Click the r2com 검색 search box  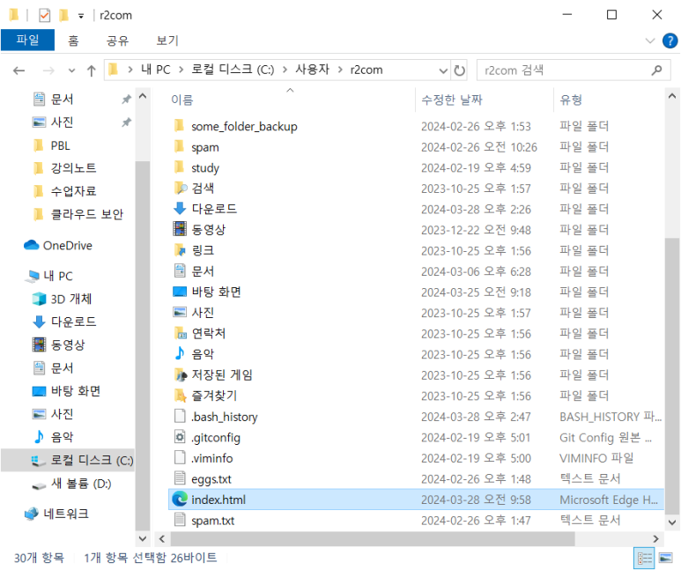tap(574, 70)
